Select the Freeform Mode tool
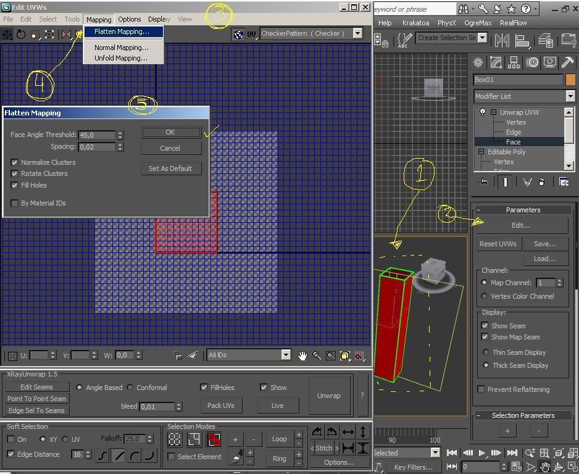 pyautogui.click(x=49, y=35)
